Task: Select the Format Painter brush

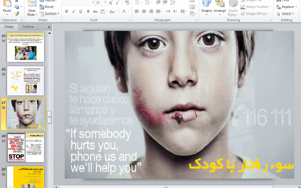Action: (17, 14)
